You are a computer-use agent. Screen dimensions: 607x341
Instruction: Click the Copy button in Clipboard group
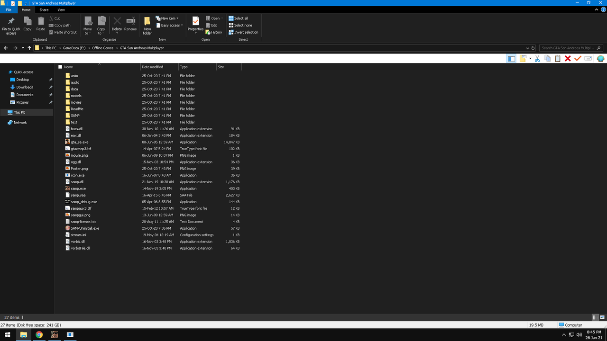click(28, 24)
